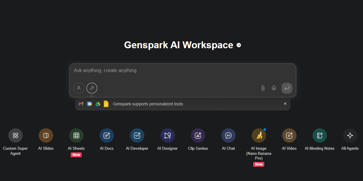Dismiss the personalized tools banner
Image resolution: width=363 pixels, height=181 pixels.
point(285,104)
